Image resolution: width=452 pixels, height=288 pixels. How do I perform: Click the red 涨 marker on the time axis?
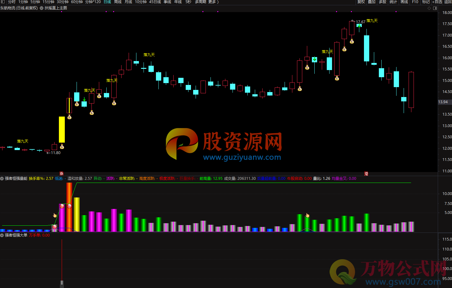tap(61, 174)
